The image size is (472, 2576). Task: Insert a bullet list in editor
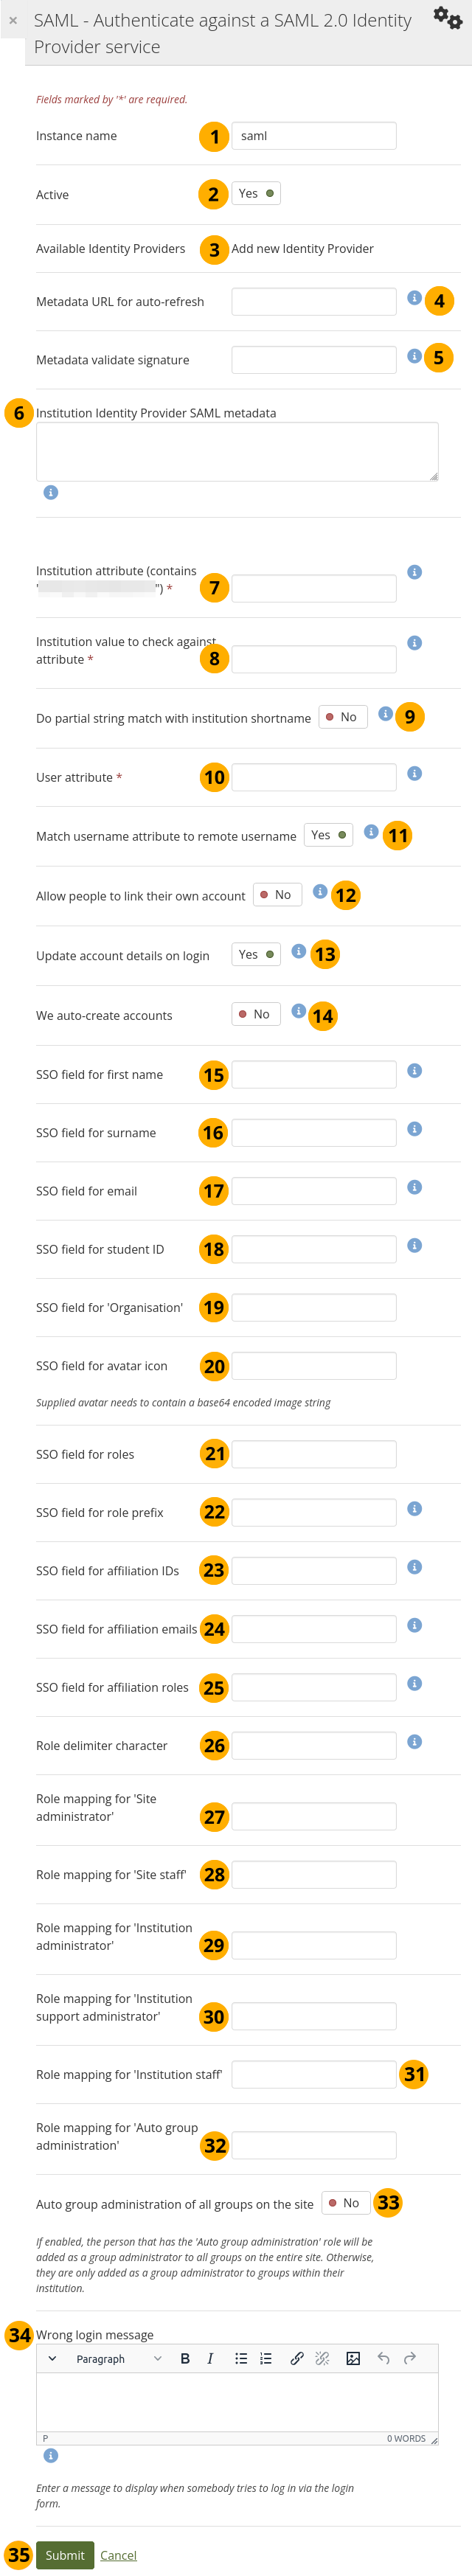click(241, 2357)
